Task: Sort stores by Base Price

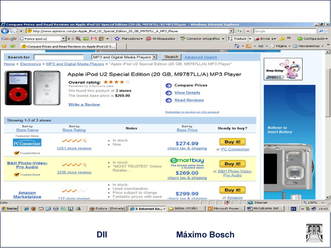Action: (x=187, y=130)
